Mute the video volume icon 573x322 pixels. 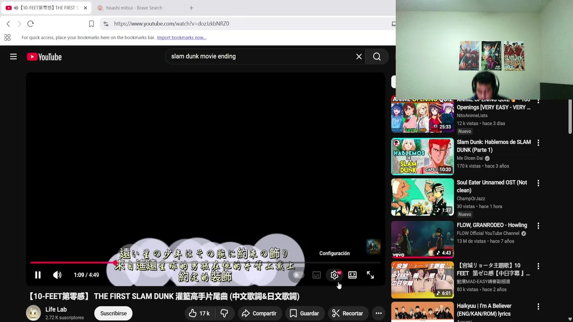[x=57, y=275]
